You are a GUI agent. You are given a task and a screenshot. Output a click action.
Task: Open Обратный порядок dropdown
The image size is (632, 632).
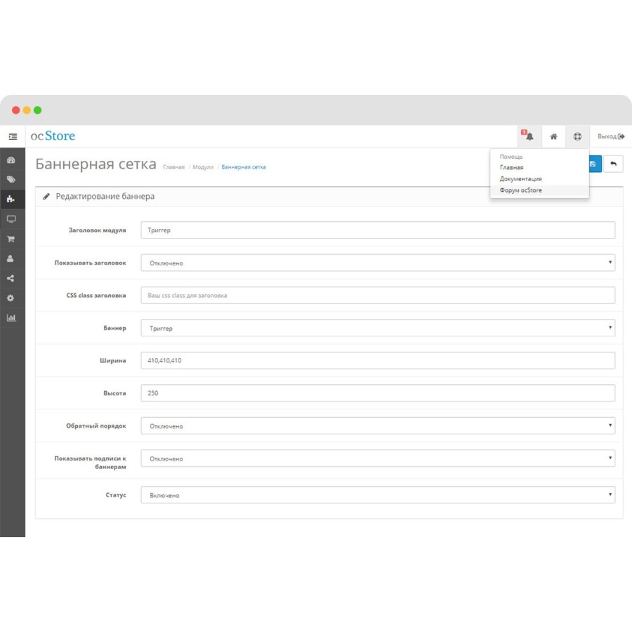[x=378, y=426]
